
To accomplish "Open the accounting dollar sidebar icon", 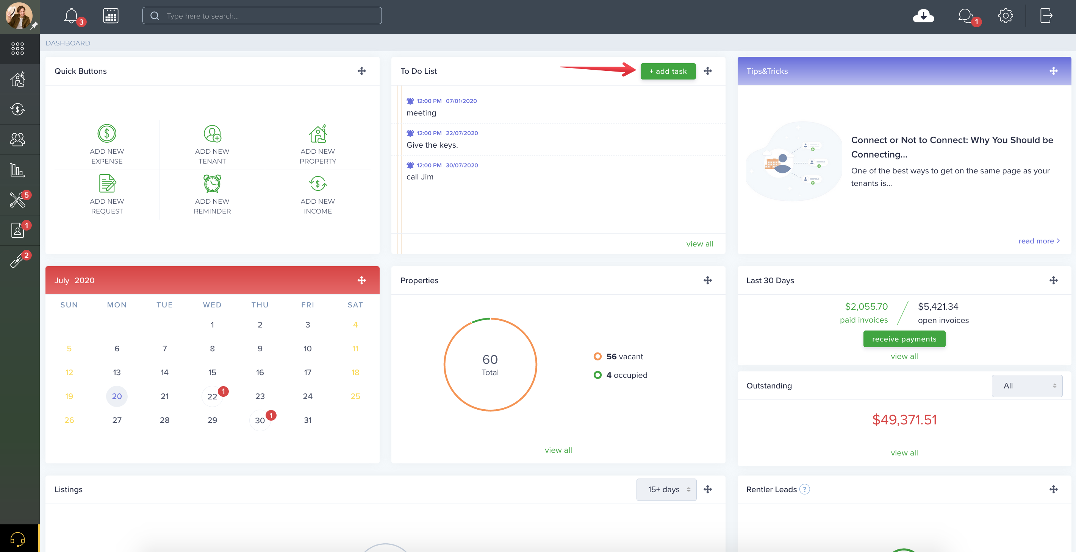I will (17, 109).
